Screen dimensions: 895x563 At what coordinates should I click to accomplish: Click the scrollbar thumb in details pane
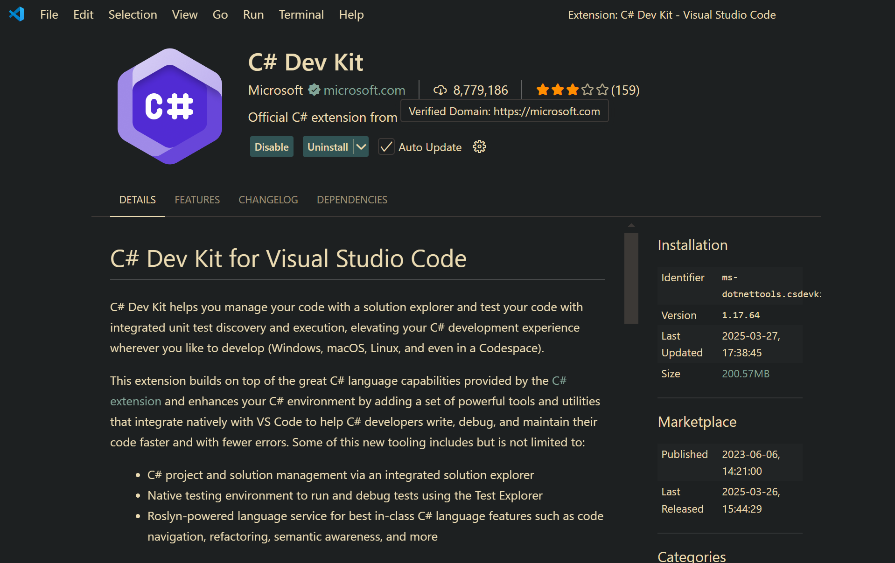pyautogui.click(x=631, y=278)
